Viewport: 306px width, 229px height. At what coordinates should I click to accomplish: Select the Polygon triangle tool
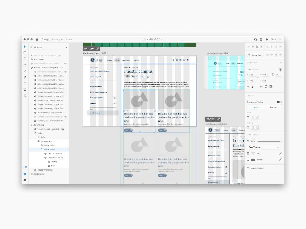click(25, 65)
